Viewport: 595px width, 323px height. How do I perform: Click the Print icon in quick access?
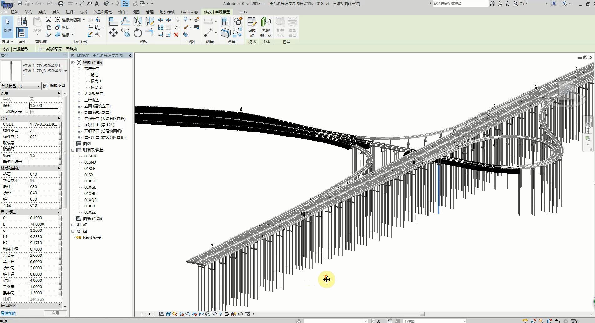[x=61, y=3]
